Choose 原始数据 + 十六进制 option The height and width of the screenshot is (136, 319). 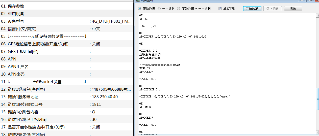click(x=179, y=9)
